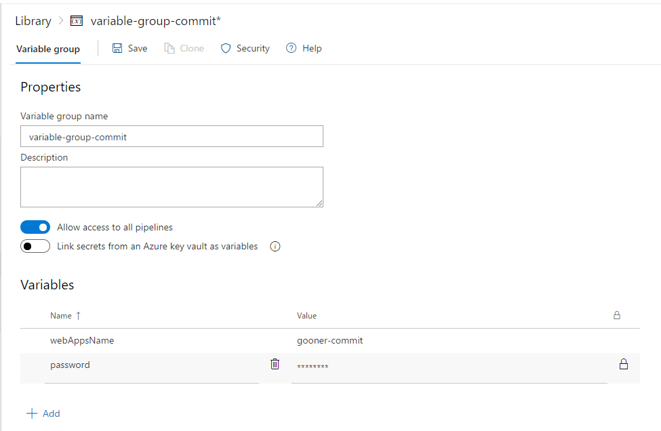Click the Clone copy icon
The width and height of the screenshot is (661, 431).
pos(169,48)
